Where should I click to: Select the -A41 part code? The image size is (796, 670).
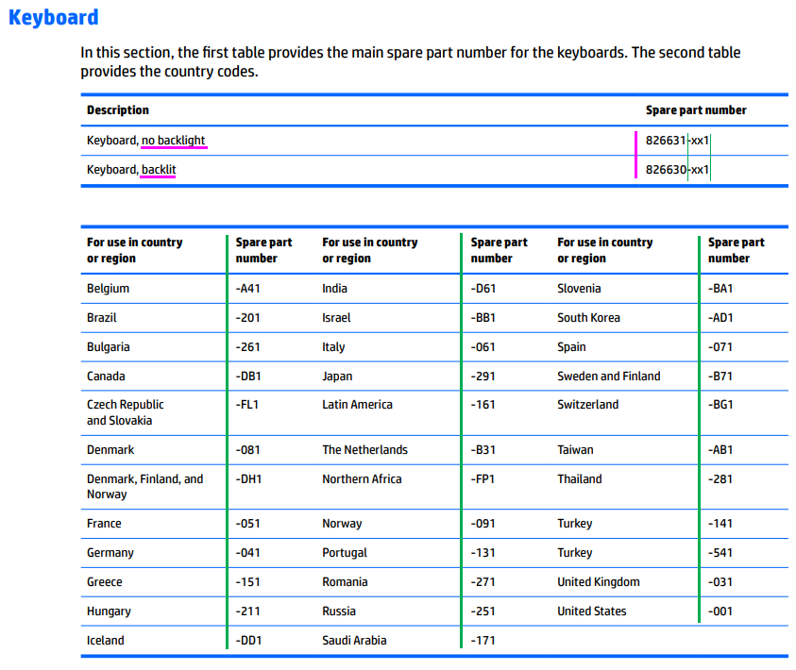click(x=247, y=288)
